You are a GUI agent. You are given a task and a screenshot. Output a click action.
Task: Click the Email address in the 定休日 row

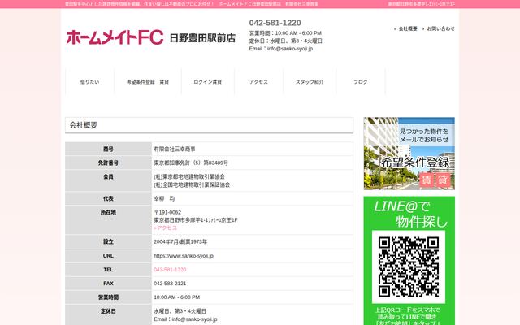click(x=185, y=319)
